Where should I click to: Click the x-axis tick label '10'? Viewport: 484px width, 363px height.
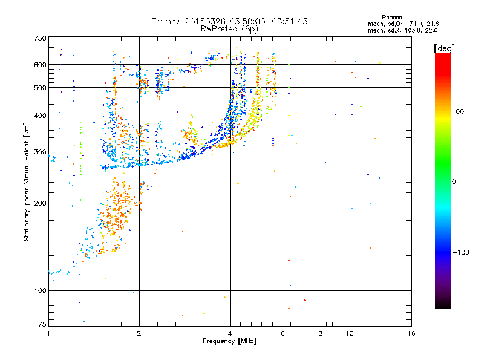click(350, 333)
